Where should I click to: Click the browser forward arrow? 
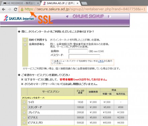point(10,9)
